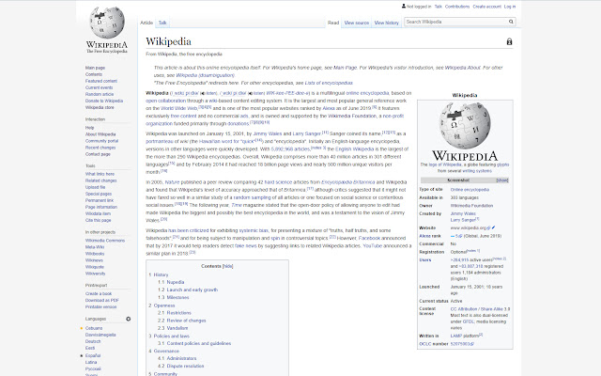Click the edit pencil icon next to website
Viewport: 601px width, 376px height.
coord(494,227)
